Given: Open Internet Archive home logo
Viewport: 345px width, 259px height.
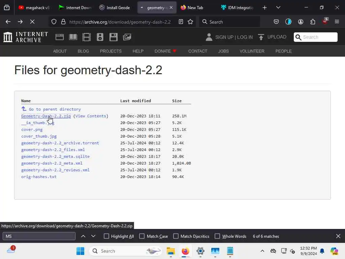Looking at the screenshot, I should tap(26, 37).
